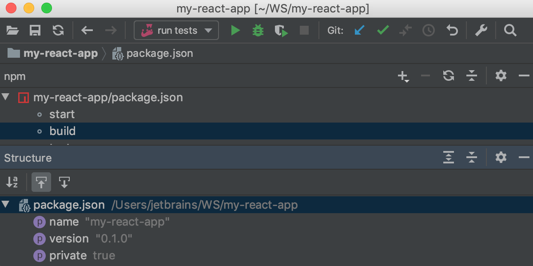Open the 'run tests' configuration dropdown
This screenshot has height=266, width=533.
click(176, 31)
